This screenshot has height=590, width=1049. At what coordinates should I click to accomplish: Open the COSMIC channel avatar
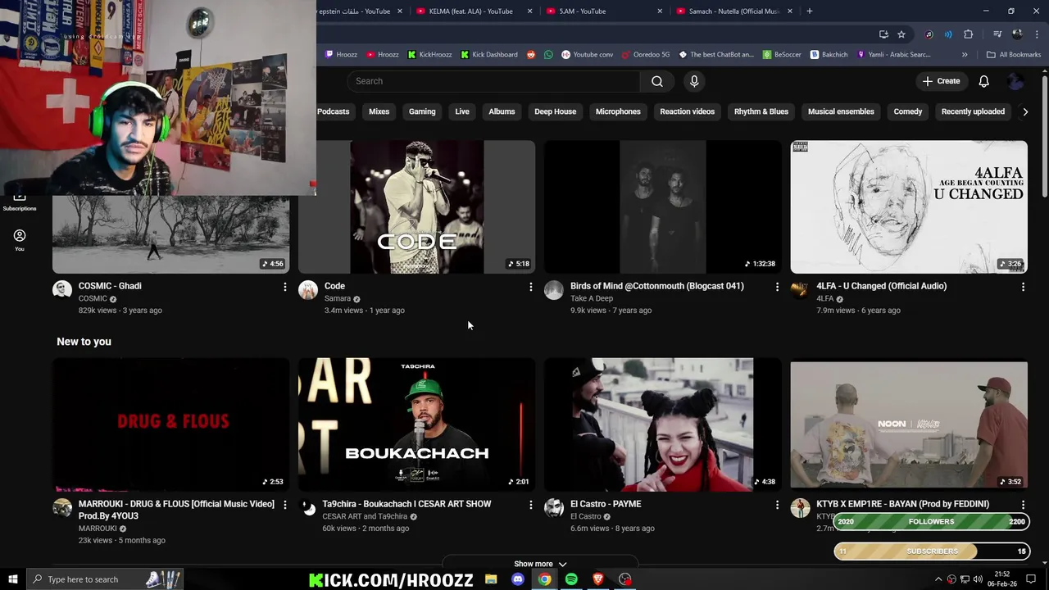pos(62,289)
